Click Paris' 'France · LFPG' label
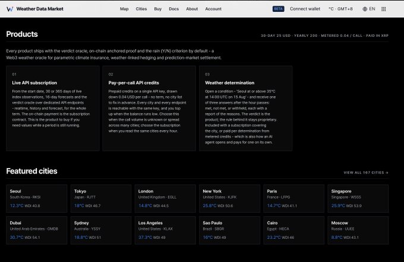Screen dimensions: 404x262 click(279, 197)
